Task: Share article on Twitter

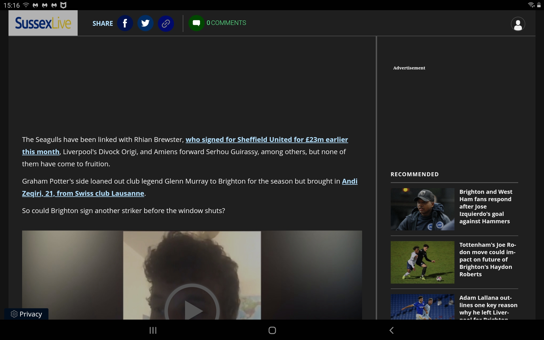Action: pyautogui.click(x=145, y=23)
